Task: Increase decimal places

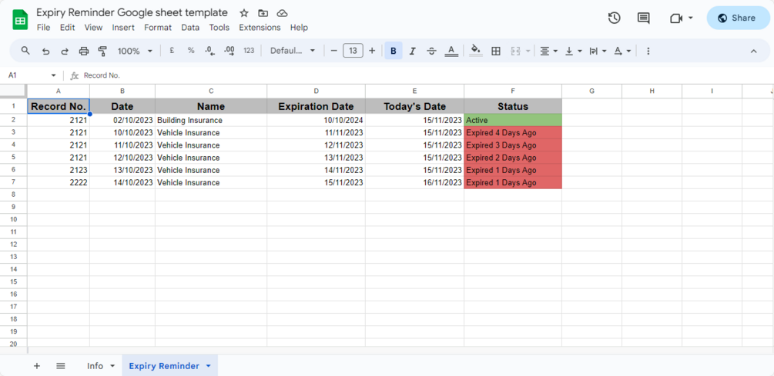Action: pyautogui.click(x=229, y=51)
